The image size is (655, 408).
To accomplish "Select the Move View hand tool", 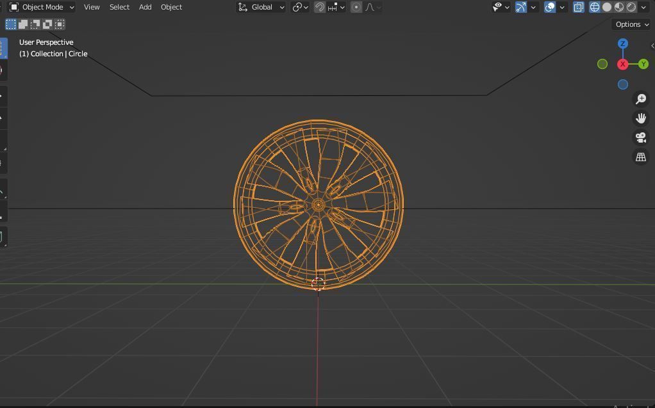I will tap(640, 118).
